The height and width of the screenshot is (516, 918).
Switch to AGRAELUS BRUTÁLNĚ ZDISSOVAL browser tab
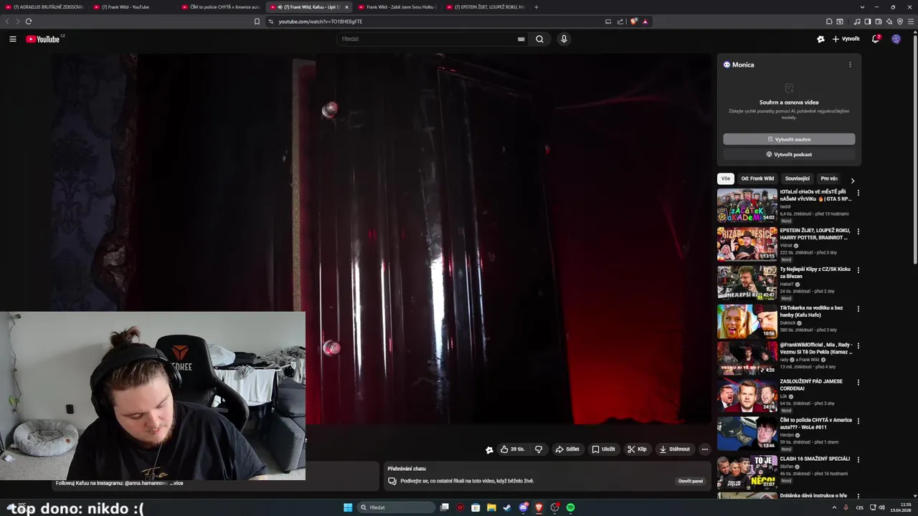coord(44,7)
